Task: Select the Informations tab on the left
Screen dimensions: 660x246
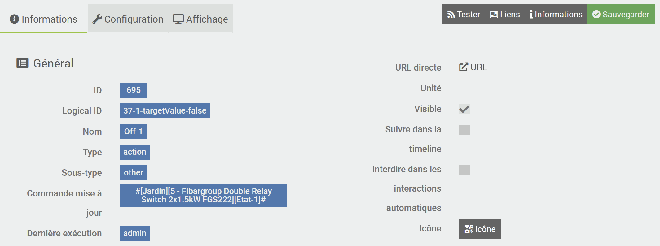Action: tap(44, 19)
